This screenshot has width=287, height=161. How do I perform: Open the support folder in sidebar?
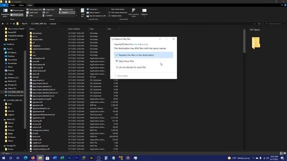(11, 114)
